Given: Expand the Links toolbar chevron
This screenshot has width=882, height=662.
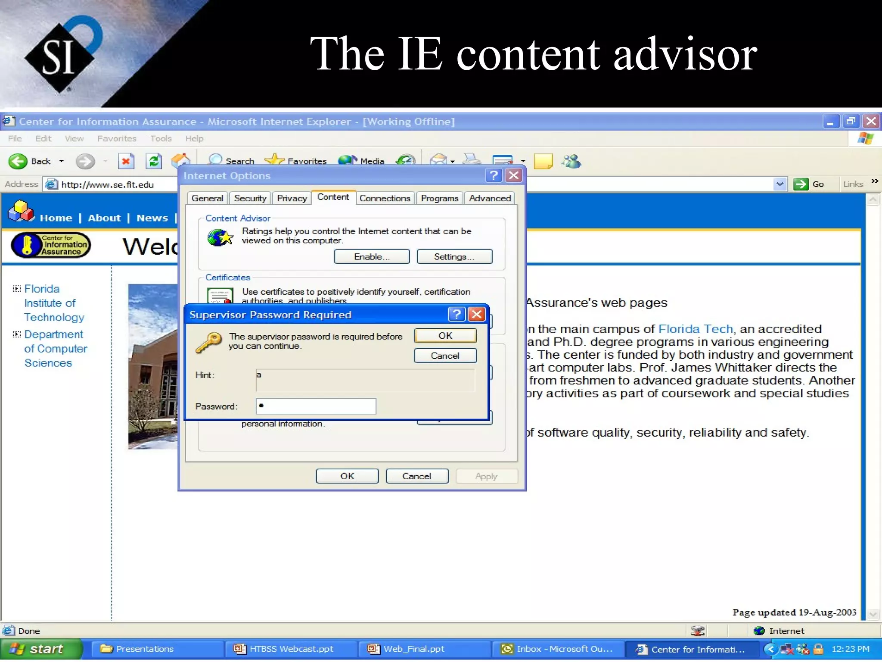Looking at the screenshot, I should click(874, 181).
